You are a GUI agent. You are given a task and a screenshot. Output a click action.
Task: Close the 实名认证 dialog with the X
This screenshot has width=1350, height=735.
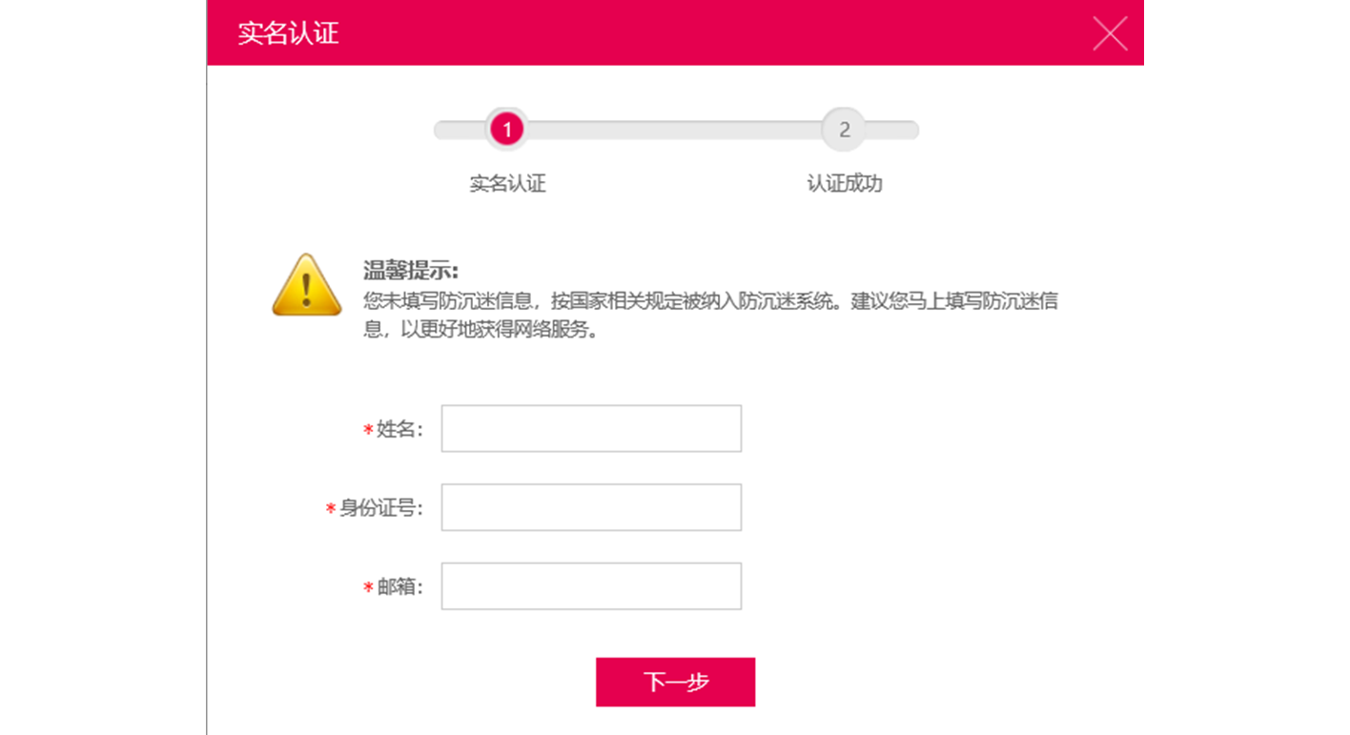tap(1110, 33)
